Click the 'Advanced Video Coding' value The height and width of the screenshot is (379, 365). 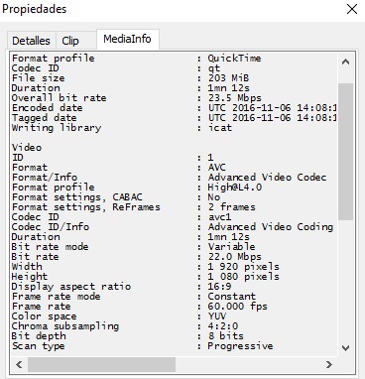[271, 227]
